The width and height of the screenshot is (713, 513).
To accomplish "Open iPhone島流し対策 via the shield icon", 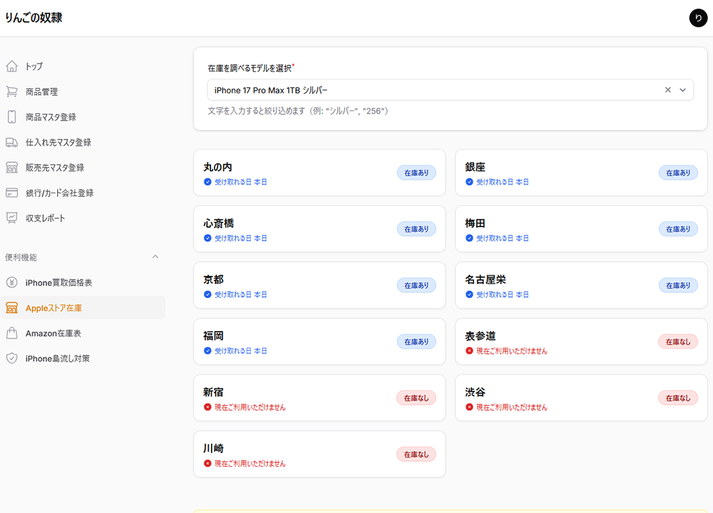I will (x=11, y=358).
